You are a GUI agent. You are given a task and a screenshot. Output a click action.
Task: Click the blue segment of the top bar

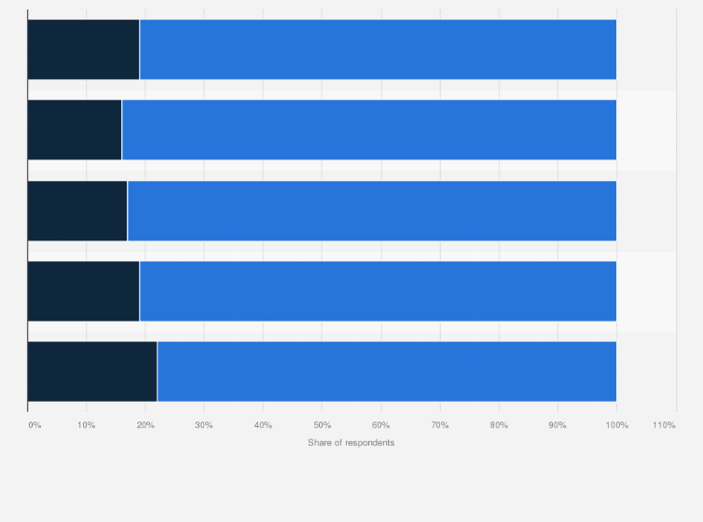(378, 49)
